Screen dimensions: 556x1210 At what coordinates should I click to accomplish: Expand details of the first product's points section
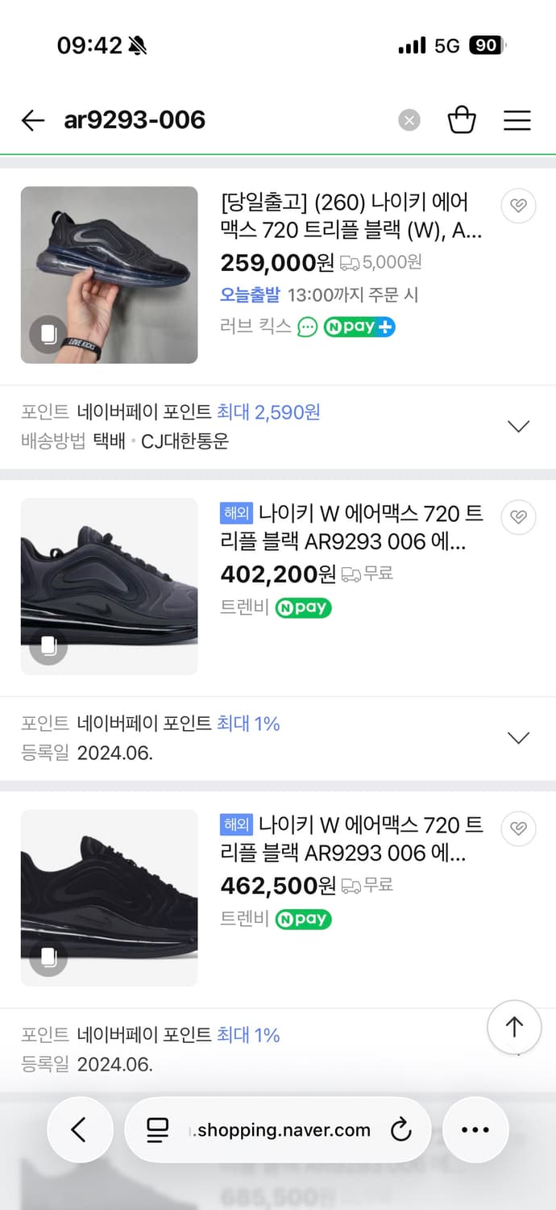(518, 426)
